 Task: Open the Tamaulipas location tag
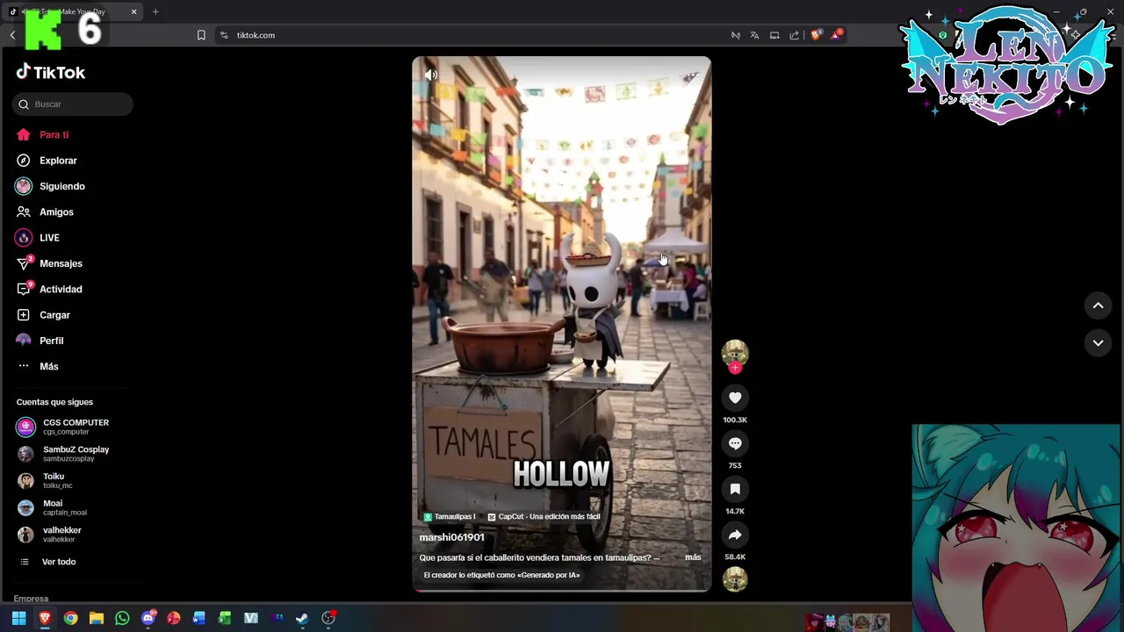pyautogui.click(x=450, y=517)
